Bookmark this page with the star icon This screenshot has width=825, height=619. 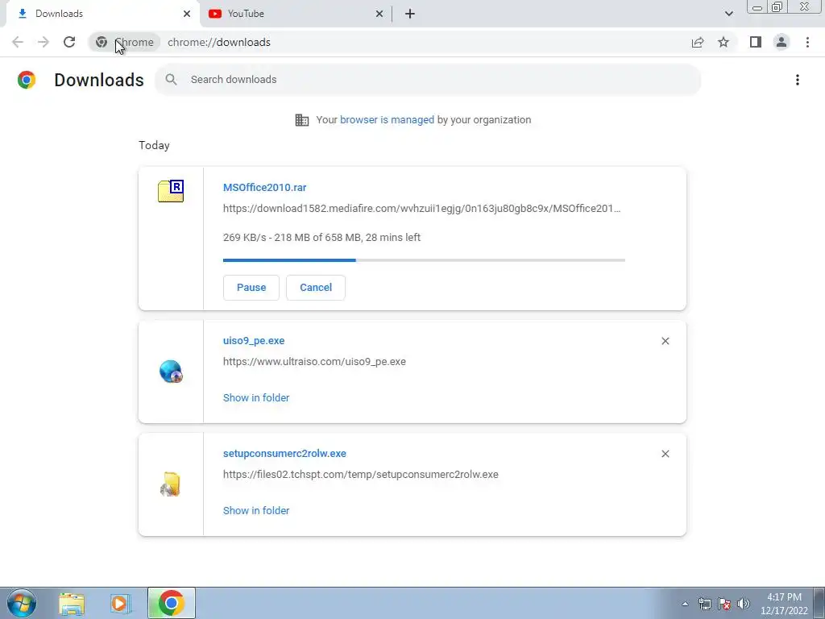click(723, 42)
